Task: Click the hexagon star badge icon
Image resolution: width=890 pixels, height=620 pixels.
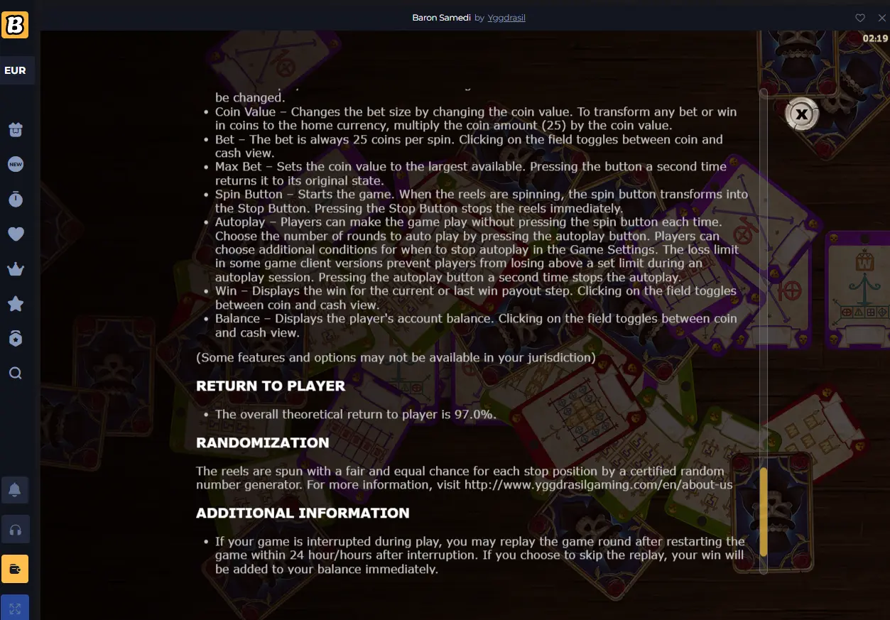Action: pos(16,339)
